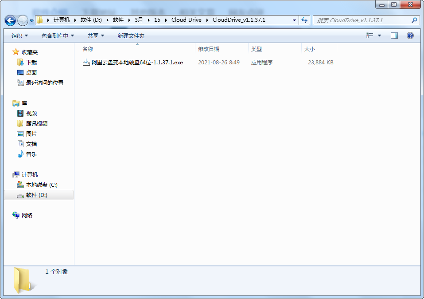Click 软件 (D:) in the address breadcrumb
The image size is (424, 299).
91,20
